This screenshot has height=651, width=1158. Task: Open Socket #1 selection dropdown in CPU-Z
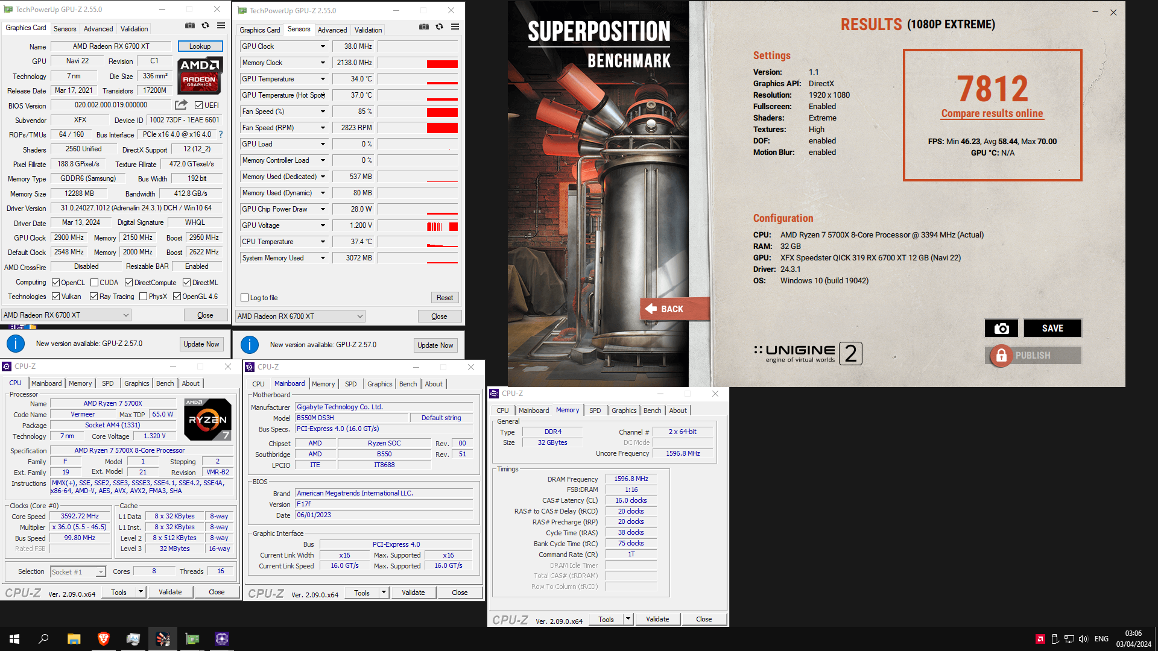pos(101,572)
